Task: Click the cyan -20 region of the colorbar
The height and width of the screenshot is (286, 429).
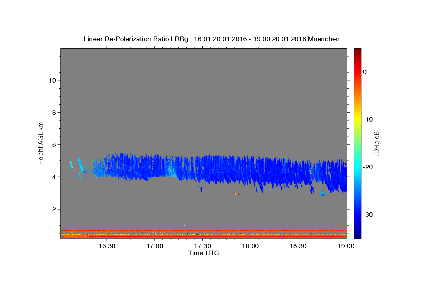Action: coord(357,167)
